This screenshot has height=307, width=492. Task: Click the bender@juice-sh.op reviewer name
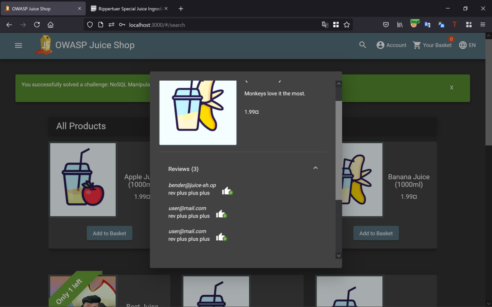[192, 185]
